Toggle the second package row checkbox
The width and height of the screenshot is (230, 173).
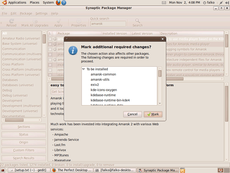pyautogui.click(x=50, y=44)
